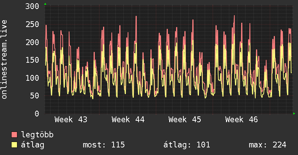Click the 250 y-axis label
The image size is (298, 155).
pos(32,24)
